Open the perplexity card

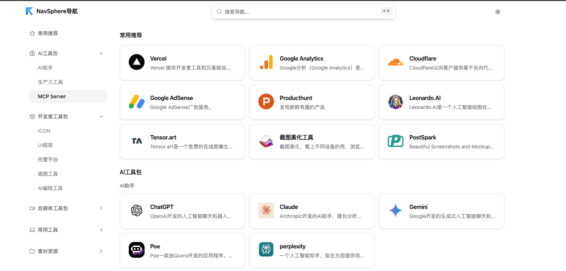[311, 251]
